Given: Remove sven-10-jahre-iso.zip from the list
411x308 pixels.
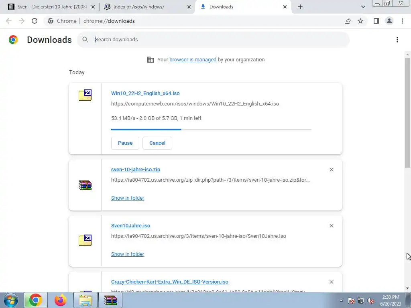Looking at the screenshot, I should pyautogui.click(x=331, y=170).
